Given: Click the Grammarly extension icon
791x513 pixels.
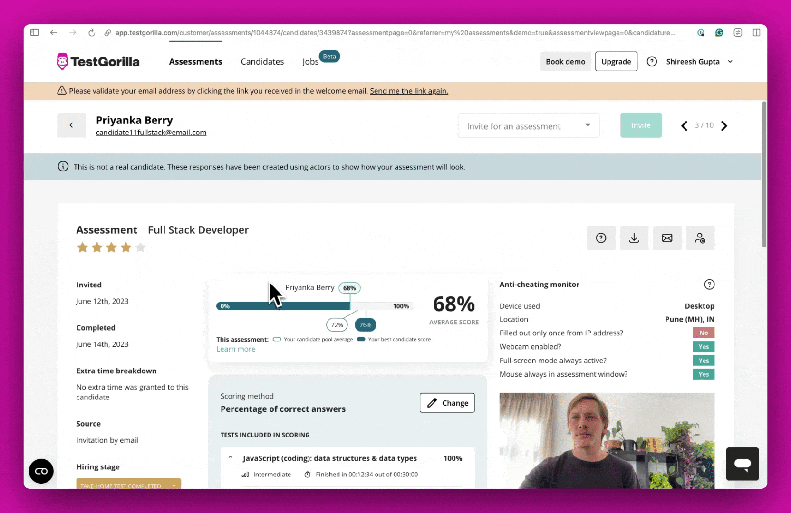Looking at the screenshot, I should click(x=719, y=33).
